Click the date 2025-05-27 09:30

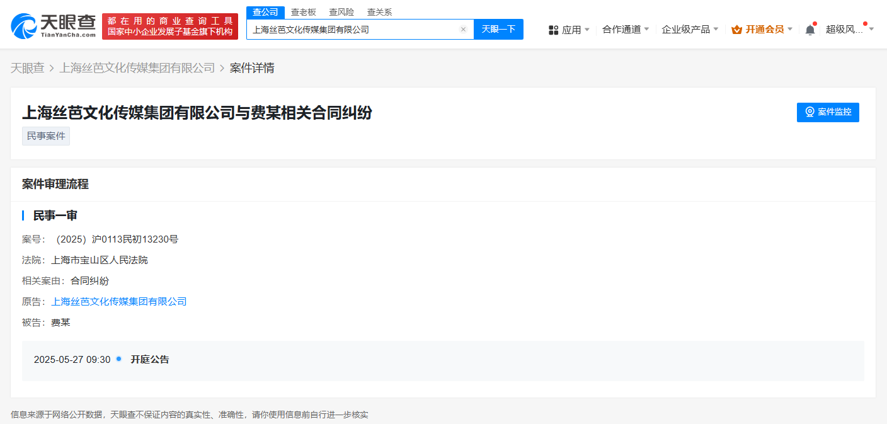pos(72,360)
